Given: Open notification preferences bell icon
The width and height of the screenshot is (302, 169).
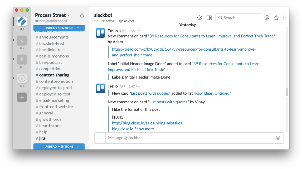Looking at the screenshot, I should click(x=82, y=16).
